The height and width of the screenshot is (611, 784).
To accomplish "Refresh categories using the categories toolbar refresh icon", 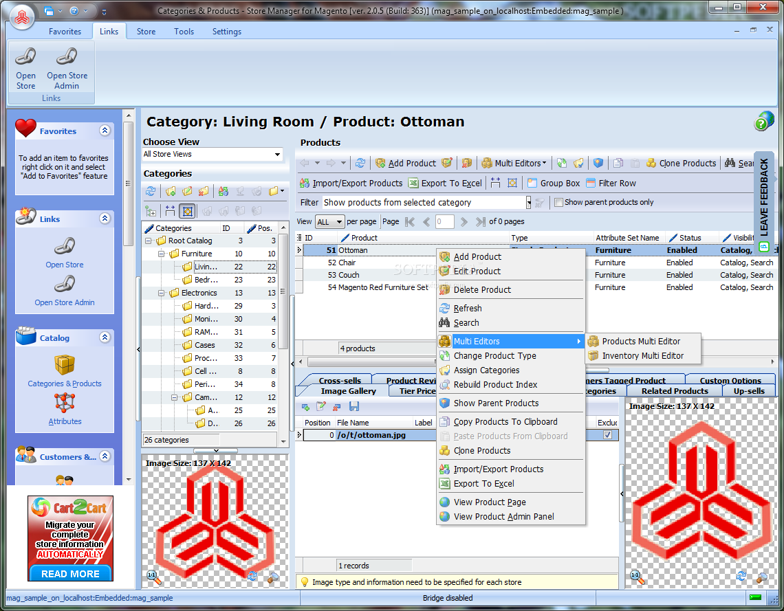I will pos(151,191).
